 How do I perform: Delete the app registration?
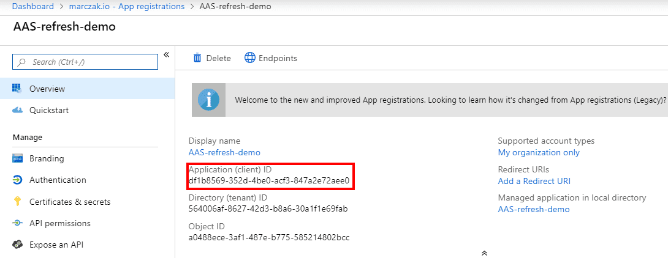(x=212, y=58)
